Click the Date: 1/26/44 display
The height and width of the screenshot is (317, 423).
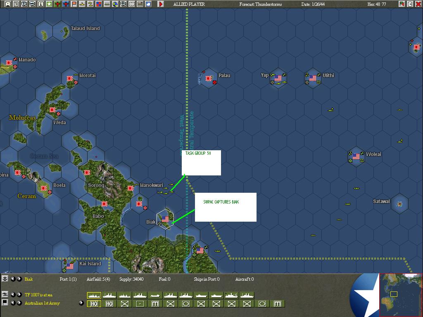click(x=313, y=4)
